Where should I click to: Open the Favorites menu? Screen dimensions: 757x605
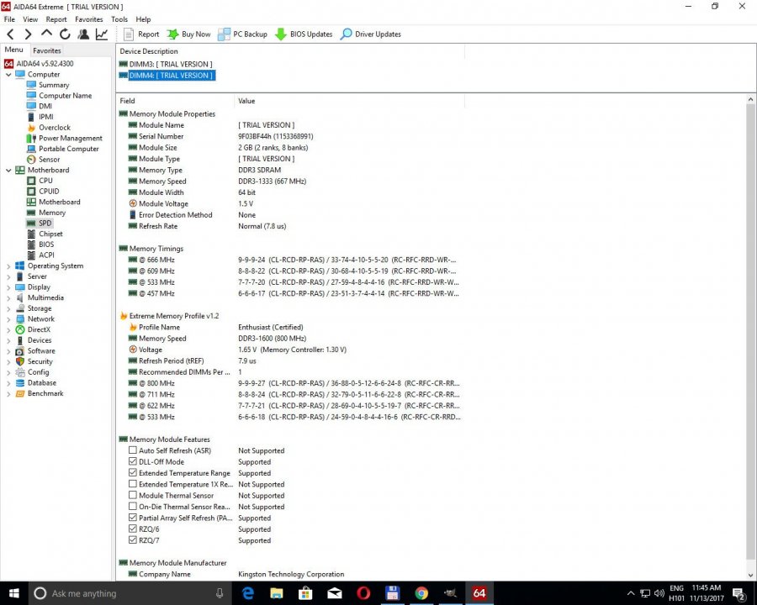pyautogui.click(x=89, y=19)
